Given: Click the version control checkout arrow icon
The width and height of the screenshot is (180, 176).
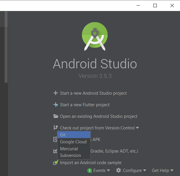Looking at the screenshot, I should (x=56, y=127).
